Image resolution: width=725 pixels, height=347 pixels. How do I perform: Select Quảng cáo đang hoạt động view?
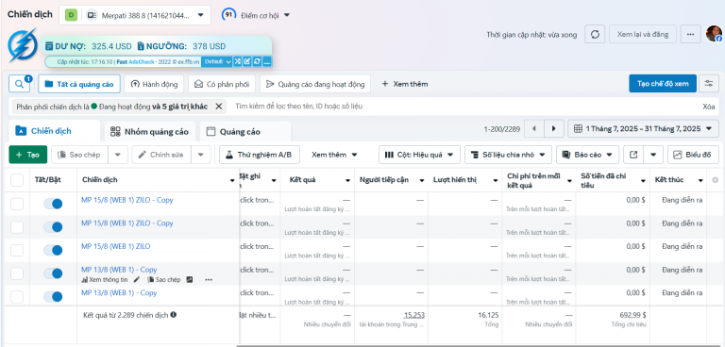[315, 84]
